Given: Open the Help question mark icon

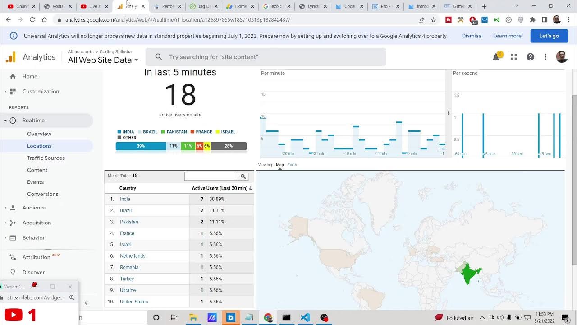Looking at the screenshot, I should click(x=530, y=57).
